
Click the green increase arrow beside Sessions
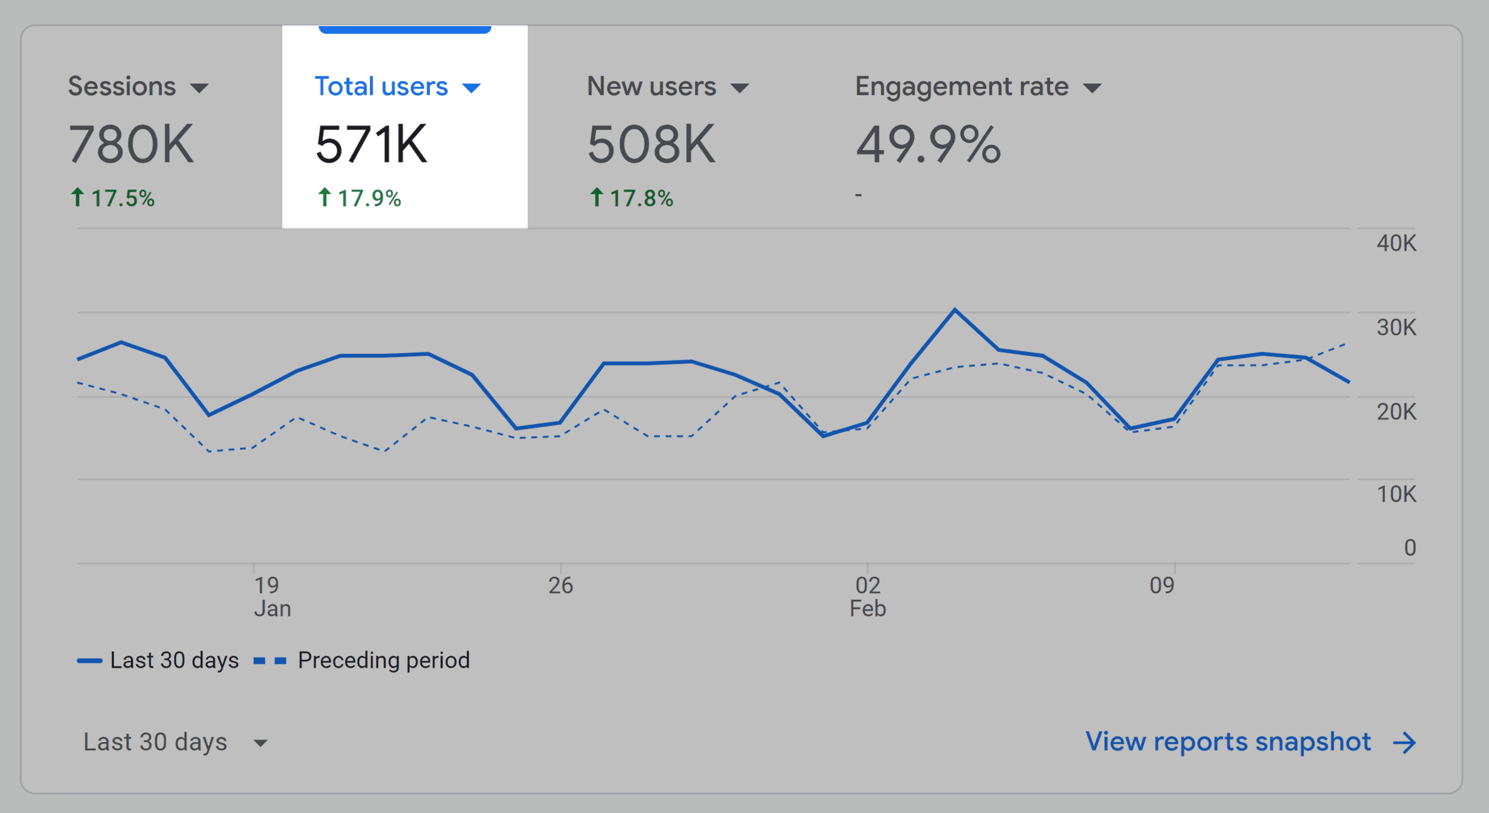tap(77, 197)
